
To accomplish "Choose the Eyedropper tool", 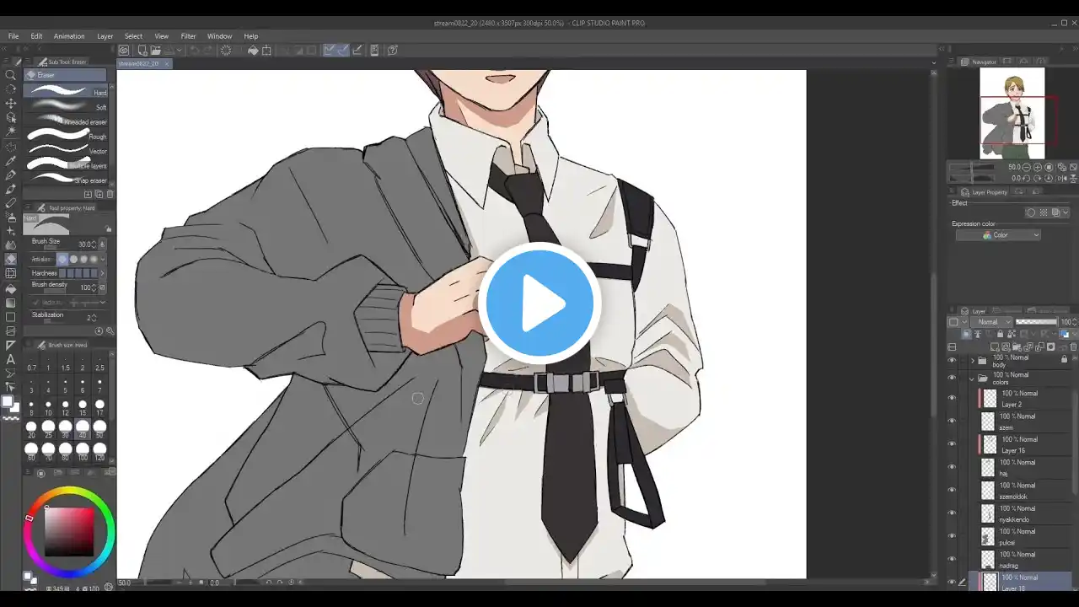I will pos(11,162).
